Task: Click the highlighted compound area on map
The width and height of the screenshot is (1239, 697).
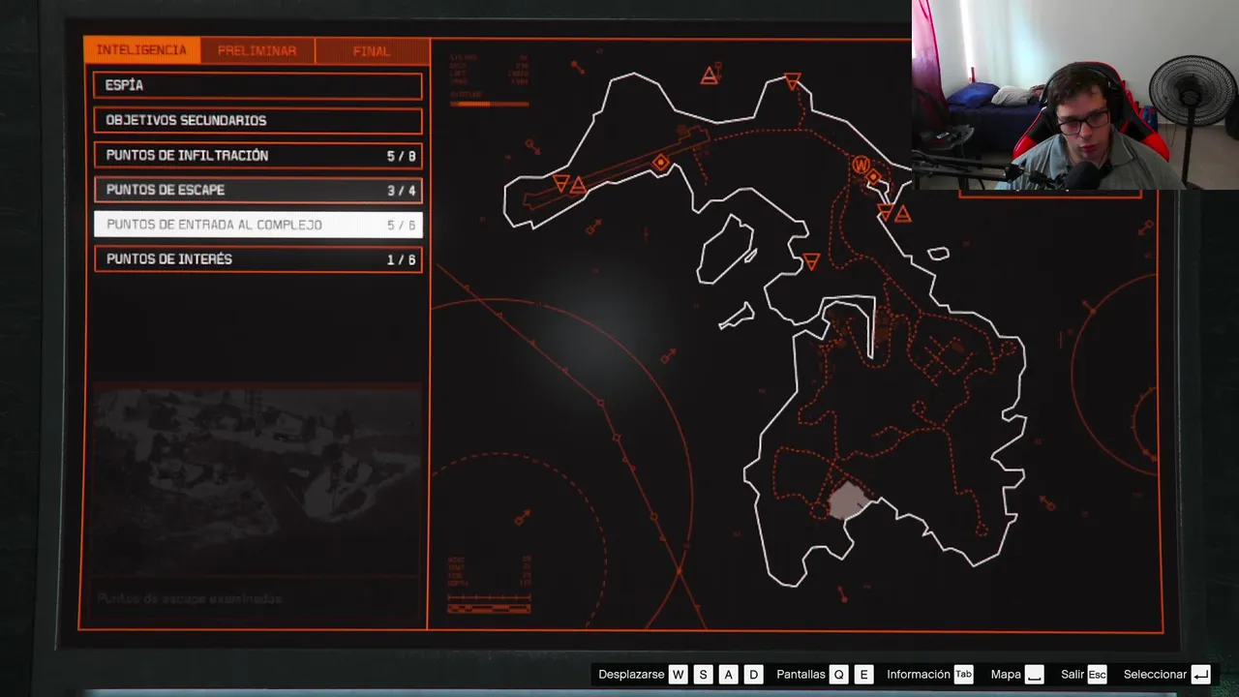Action: click(849, 500)
